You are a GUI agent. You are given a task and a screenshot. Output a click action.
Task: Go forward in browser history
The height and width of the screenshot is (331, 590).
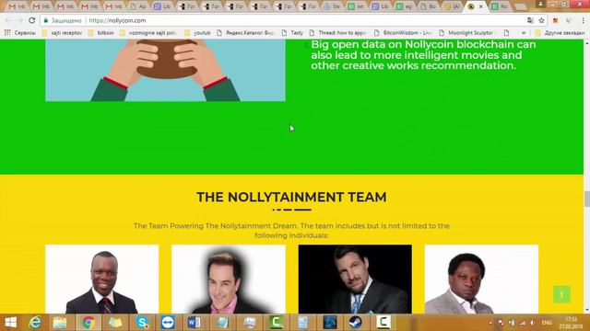(x=19, y=20)
